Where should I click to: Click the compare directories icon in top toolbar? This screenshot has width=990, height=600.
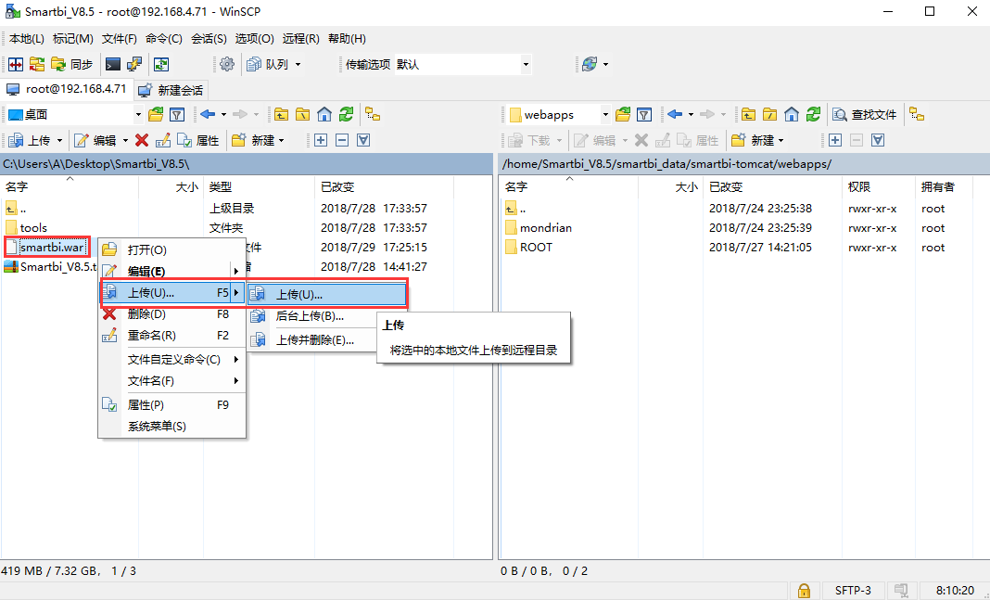coord(16,64)
